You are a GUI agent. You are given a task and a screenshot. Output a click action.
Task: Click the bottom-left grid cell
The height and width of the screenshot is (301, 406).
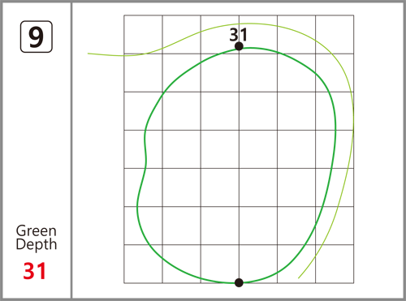pyautogui.click(x=143, y=264)
